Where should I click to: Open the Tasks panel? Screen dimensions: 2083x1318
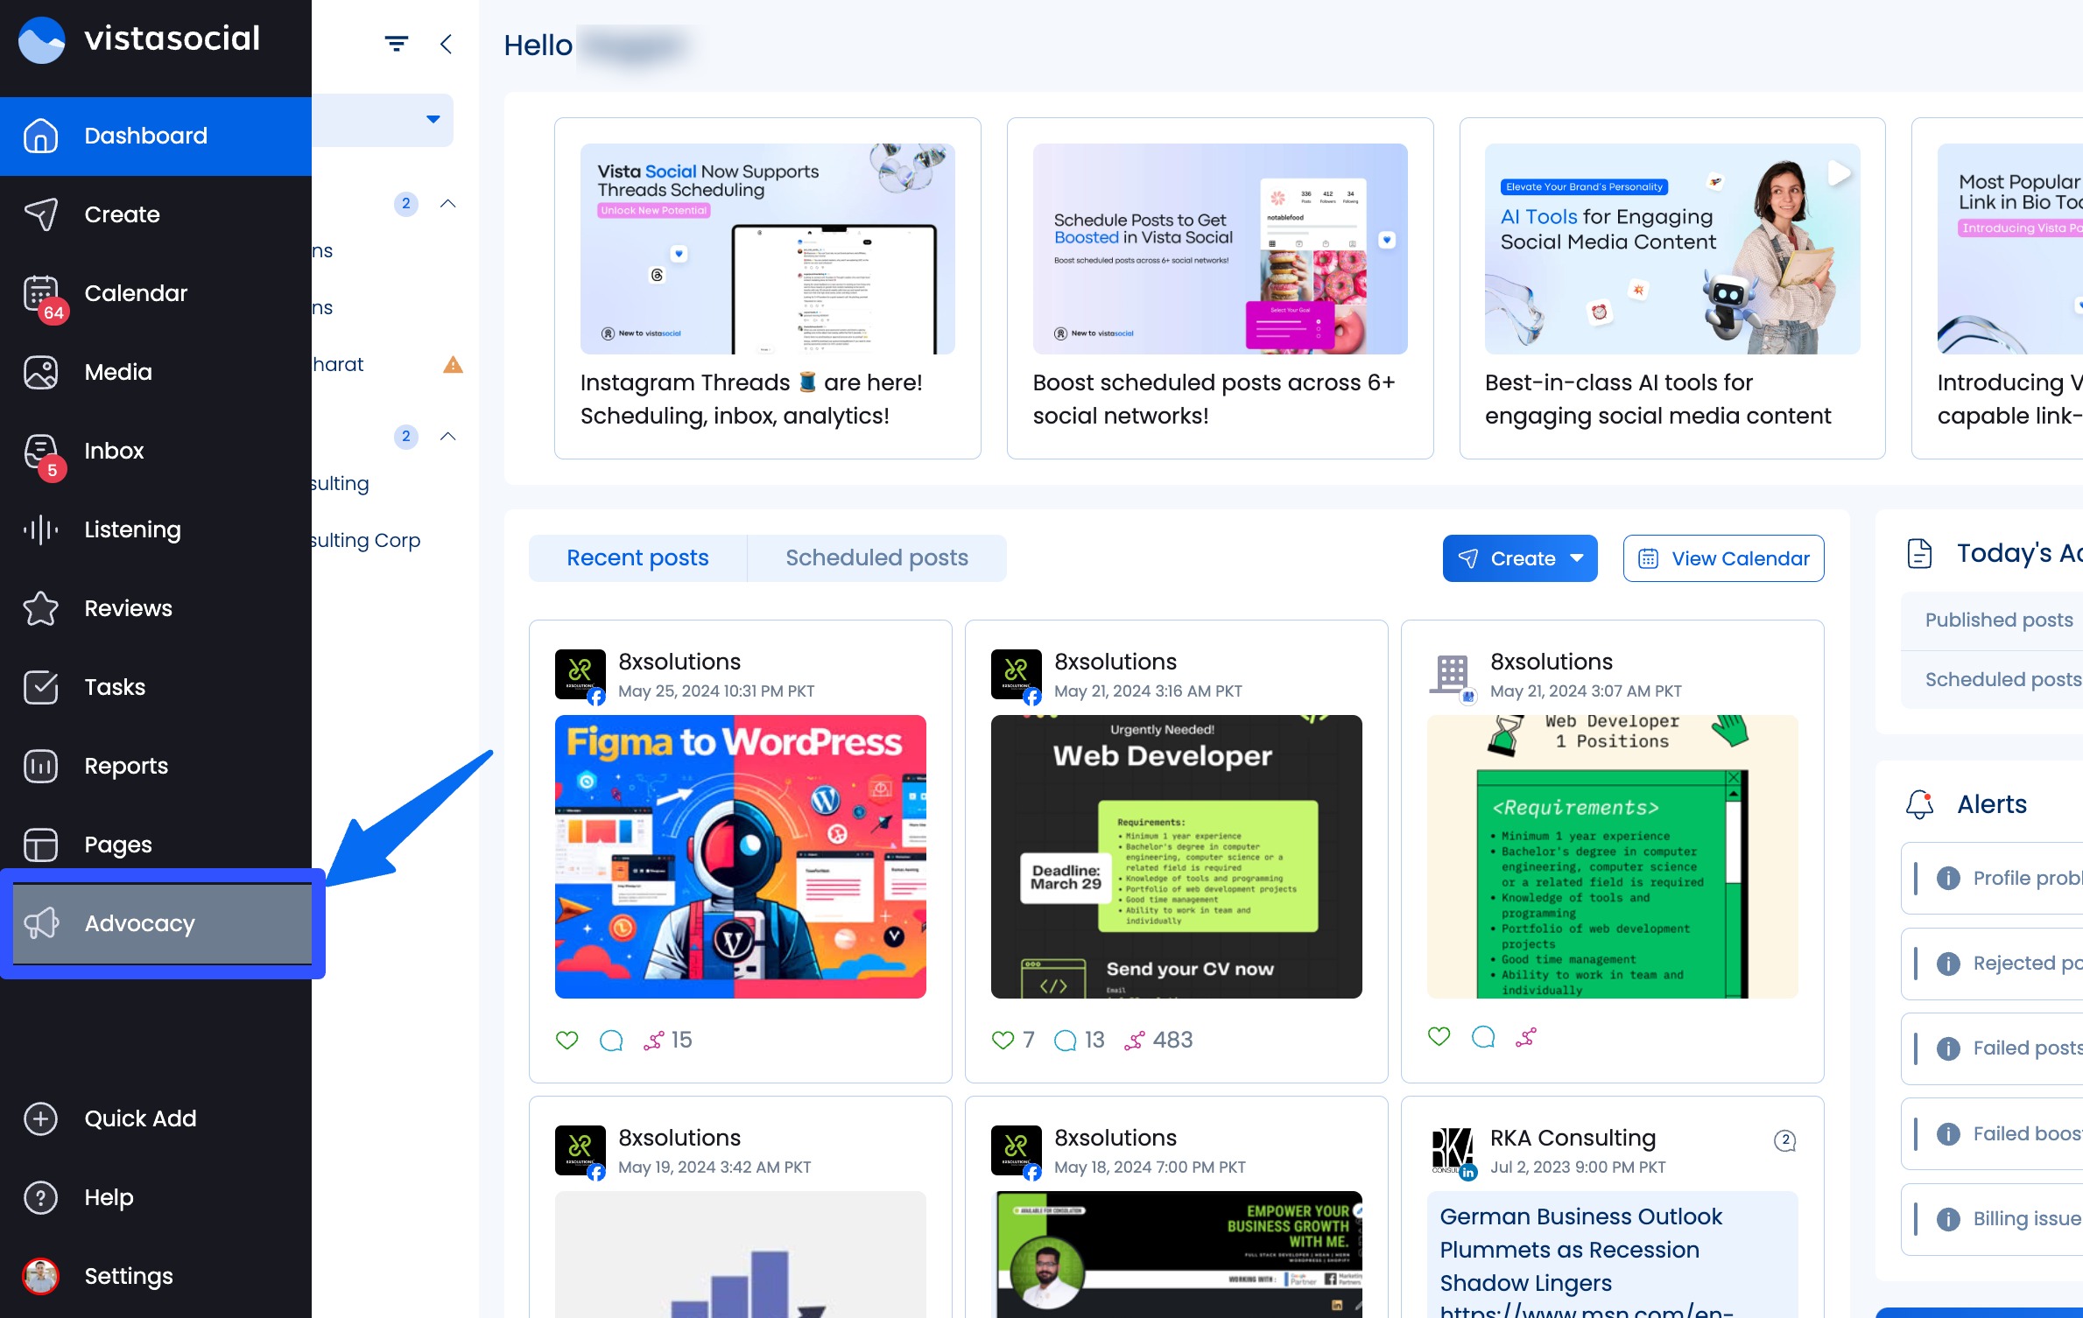coord(114,686)
